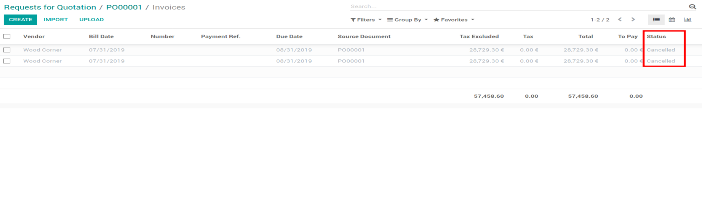
Task: Switch to graph view icon
Action: (687, 20)
